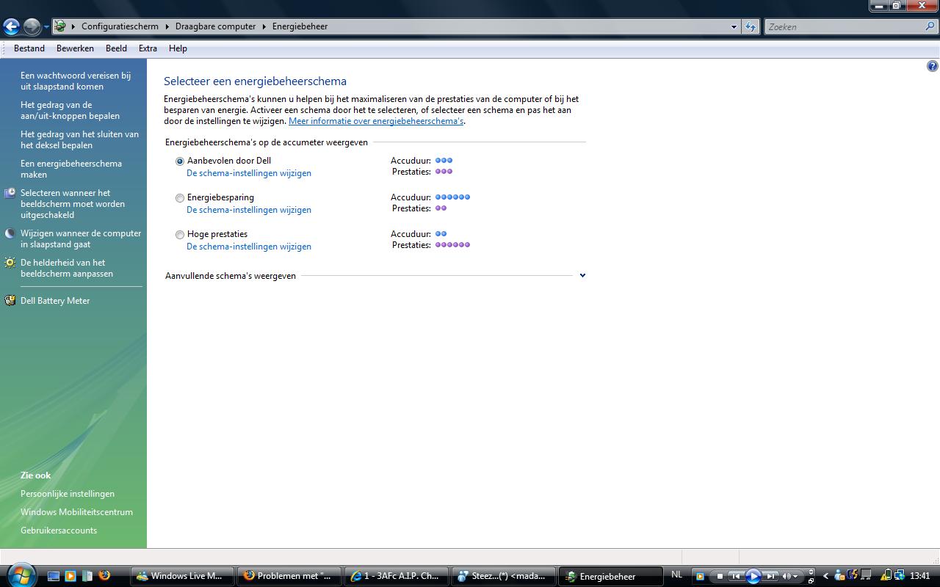Change schema settings for Aanbevolen door Dell
Image resolution: width=940 pixels, height=587 pixels.
pos(249,173)
